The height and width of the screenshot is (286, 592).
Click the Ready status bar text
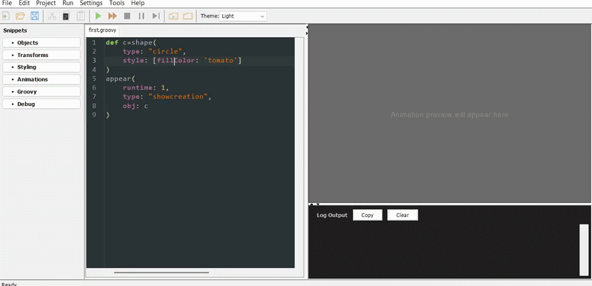9,284
